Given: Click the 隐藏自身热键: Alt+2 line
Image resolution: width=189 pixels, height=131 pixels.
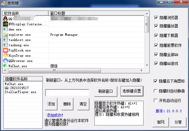Looking at the screenshot, I should [x=112, y=107].
